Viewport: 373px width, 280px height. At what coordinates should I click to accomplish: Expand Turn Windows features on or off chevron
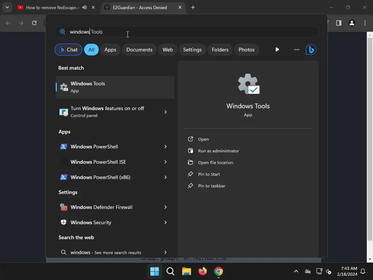tap(166, 112)
